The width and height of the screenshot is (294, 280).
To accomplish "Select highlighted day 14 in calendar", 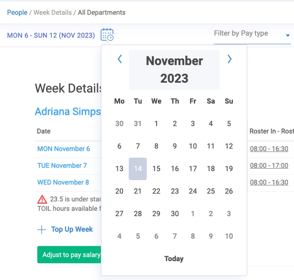I will tap(138, 169).
